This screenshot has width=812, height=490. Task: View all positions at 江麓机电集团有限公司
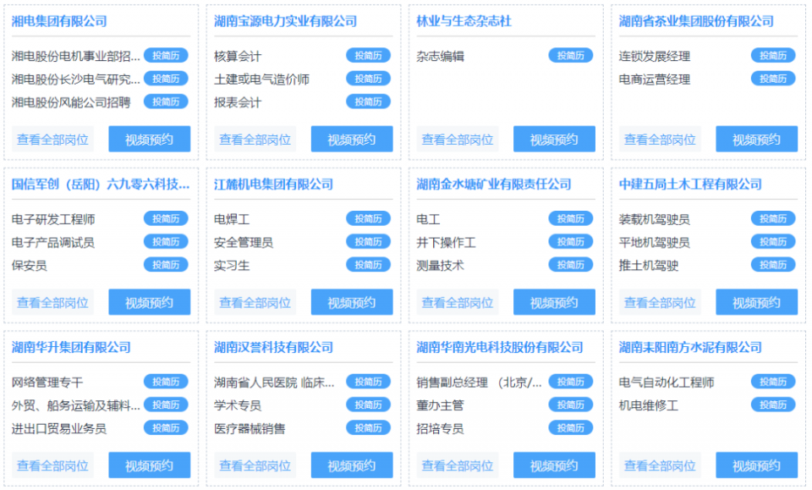click(255, 302)
